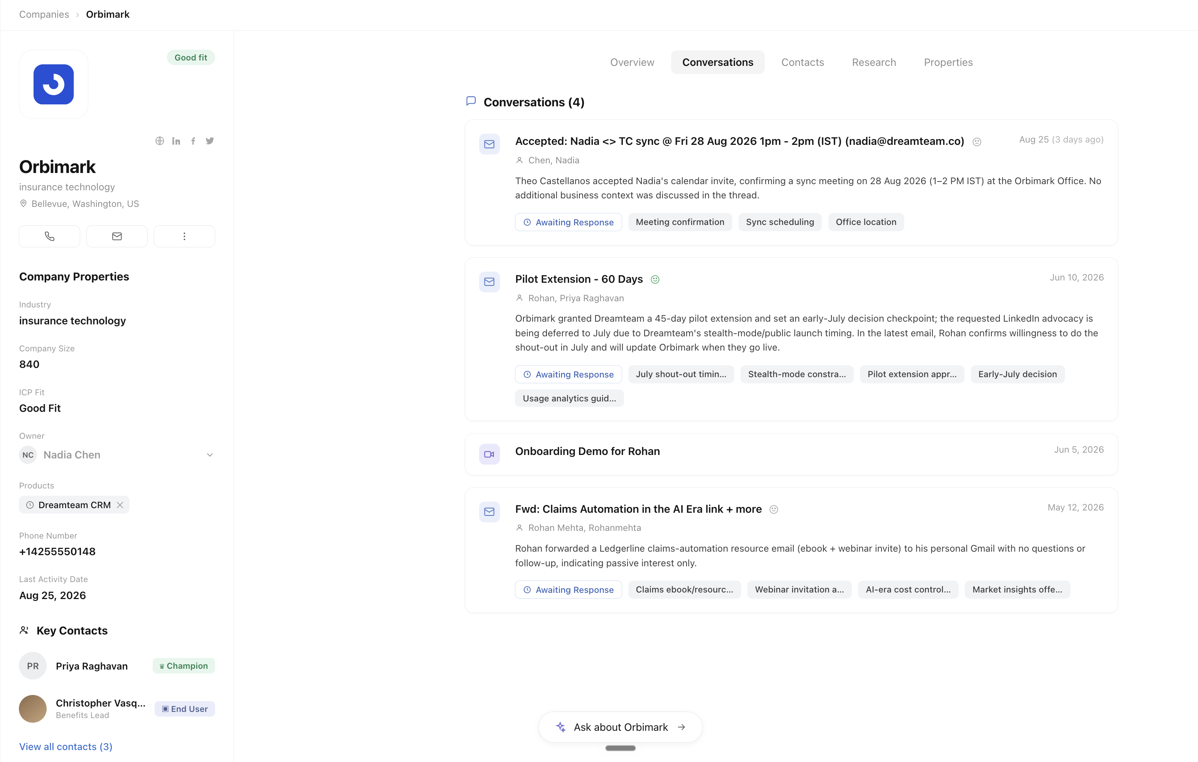Click the Usage analytics guid... tag
Screen dimensions: 1198x762
coord(569,398)
